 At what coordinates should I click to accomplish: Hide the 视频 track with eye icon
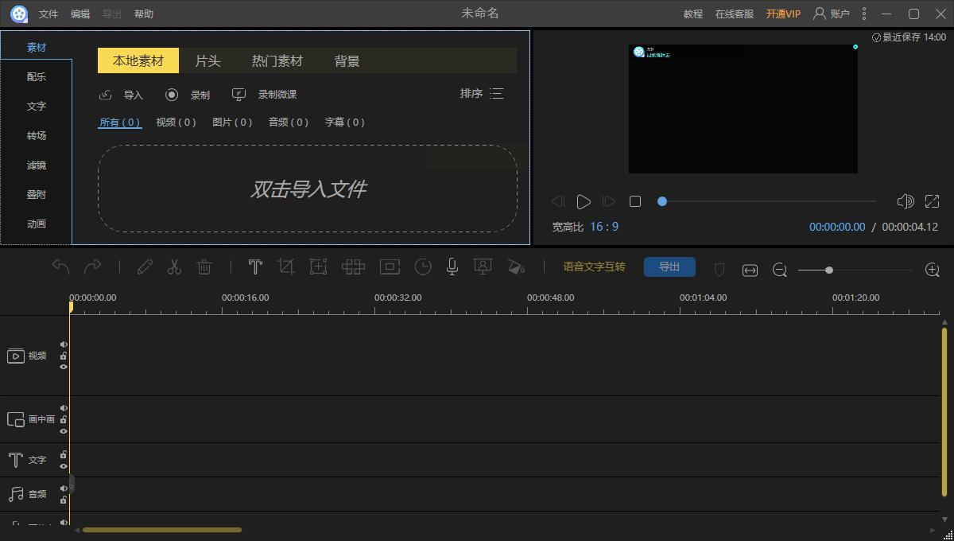(x=64, y=367)
